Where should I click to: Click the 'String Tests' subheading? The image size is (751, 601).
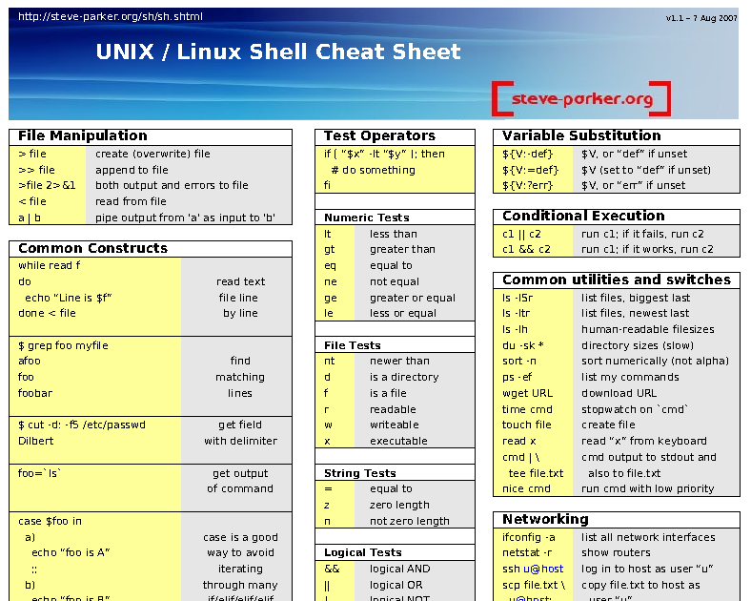[x=359, y=473]
